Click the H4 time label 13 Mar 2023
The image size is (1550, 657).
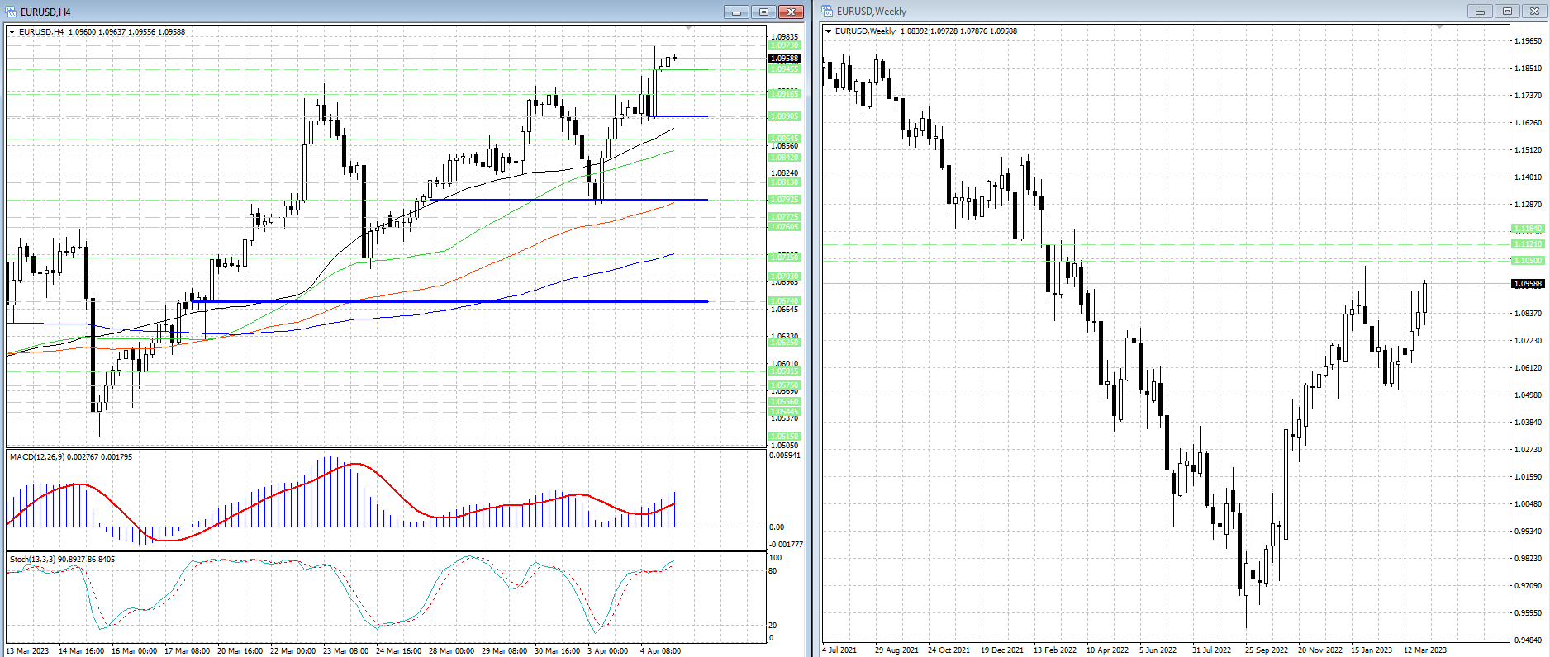27,651
